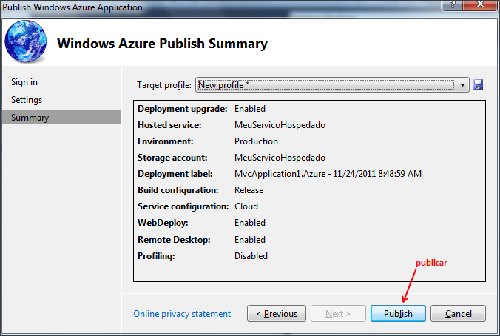This screenshot has height=336, width=500.
Task: Click the Profiling Disabled entry
Action: (203, 256)
